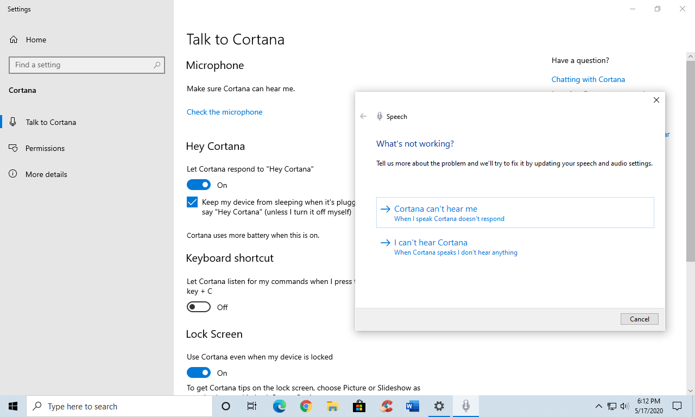This screenshot has height=417, width=695.
Task: Click the Speech microphone icon in dialog header
Action: [380, 116]
